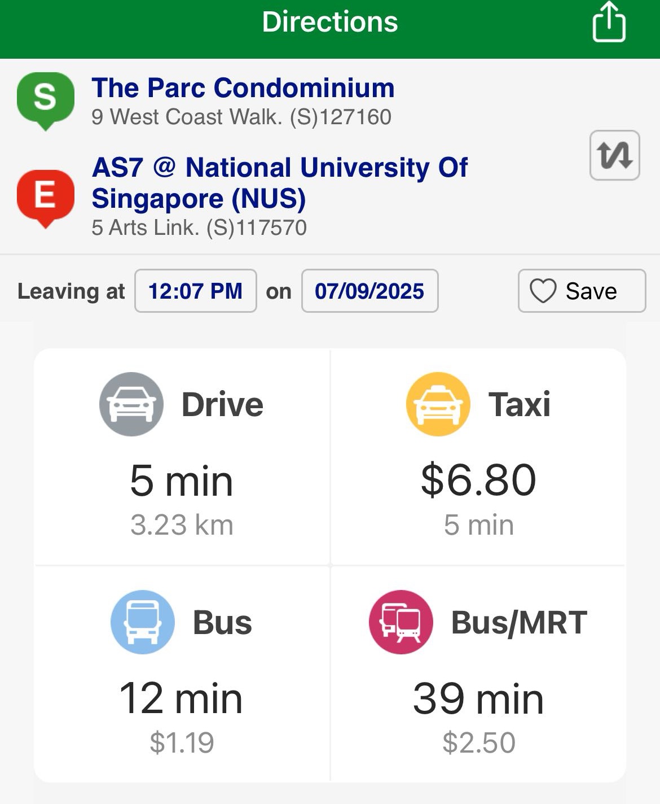Edit AS7 NUS destination location

(x=279, y=182)
